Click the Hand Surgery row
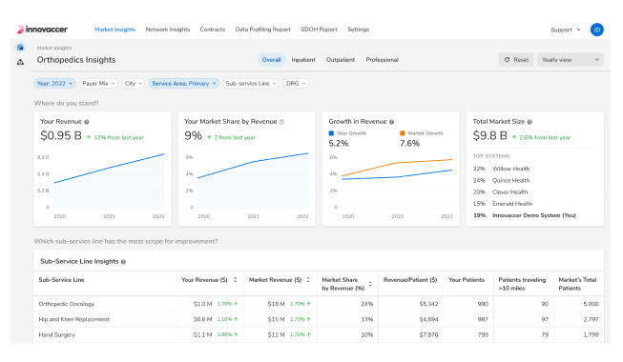The width and height of the screenshot is (623, 362). click(319, 334)
